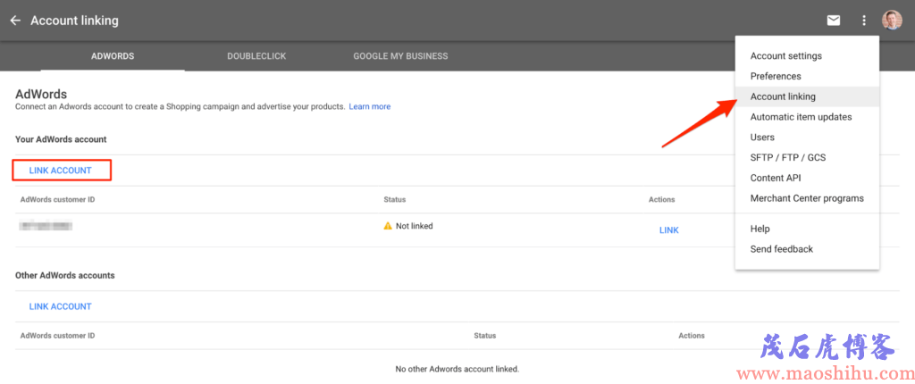Click Help in the menu

tap(807, 229)
